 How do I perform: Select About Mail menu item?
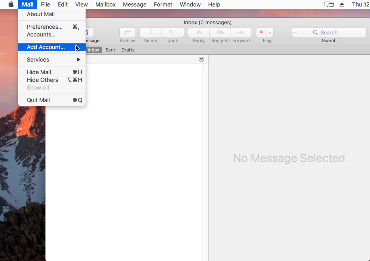coord(52,14)
